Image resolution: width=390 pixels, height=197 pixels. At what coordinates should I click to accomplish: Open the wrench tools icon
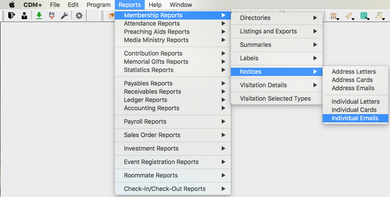(64, 16)
